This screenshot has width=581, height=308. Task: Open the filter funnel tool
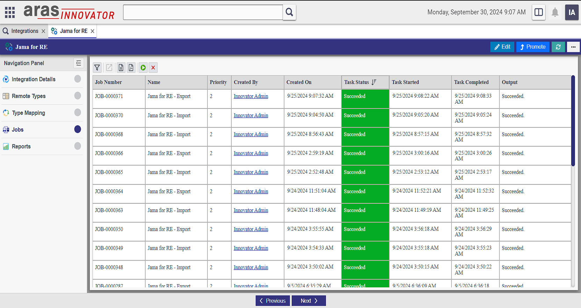pos(97,68)
